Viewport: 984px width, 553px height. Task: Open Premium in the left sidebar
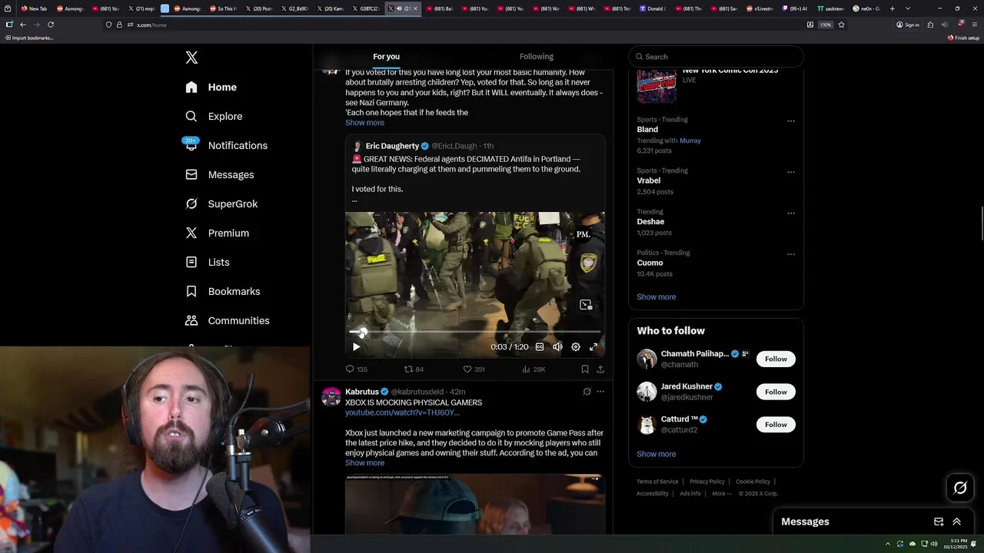[x=218, y=233]
